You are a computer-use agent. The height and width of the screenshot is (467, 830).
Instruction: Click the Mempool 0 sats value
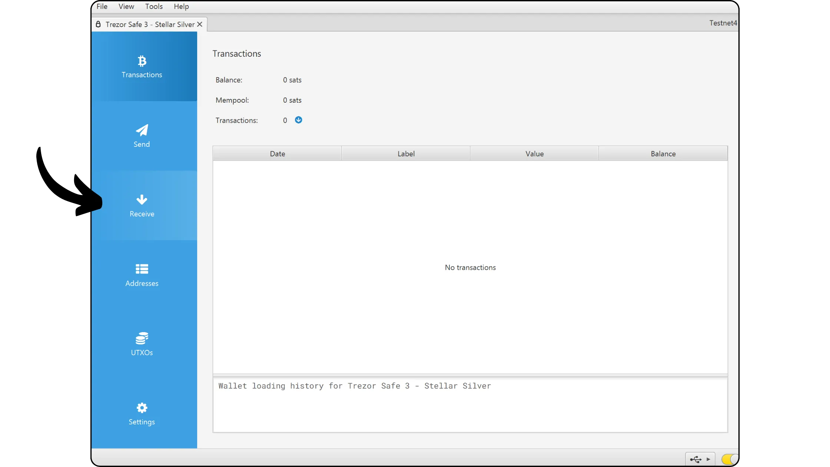coord(292,100)
